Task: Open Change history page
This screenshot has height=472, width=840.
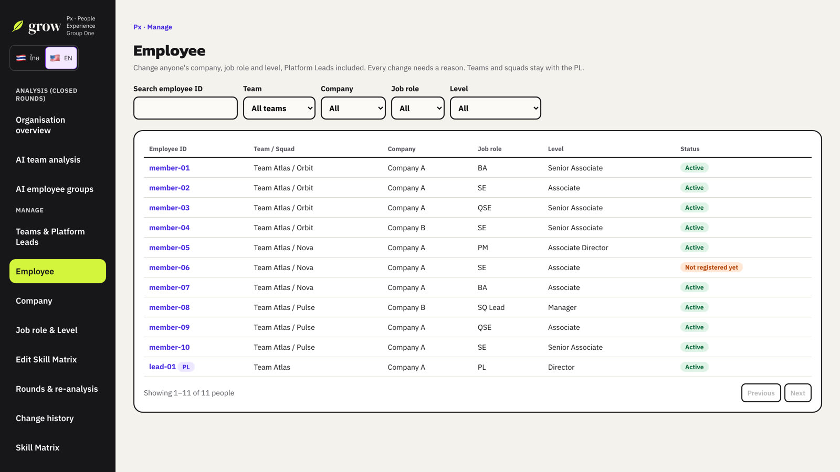Action: point(58,418)
